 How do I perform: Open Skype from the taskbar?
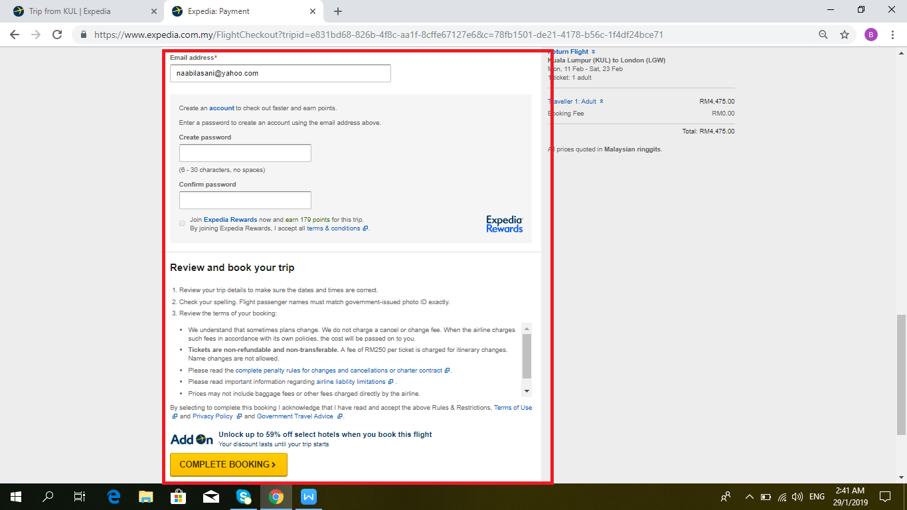pos(244,496)
